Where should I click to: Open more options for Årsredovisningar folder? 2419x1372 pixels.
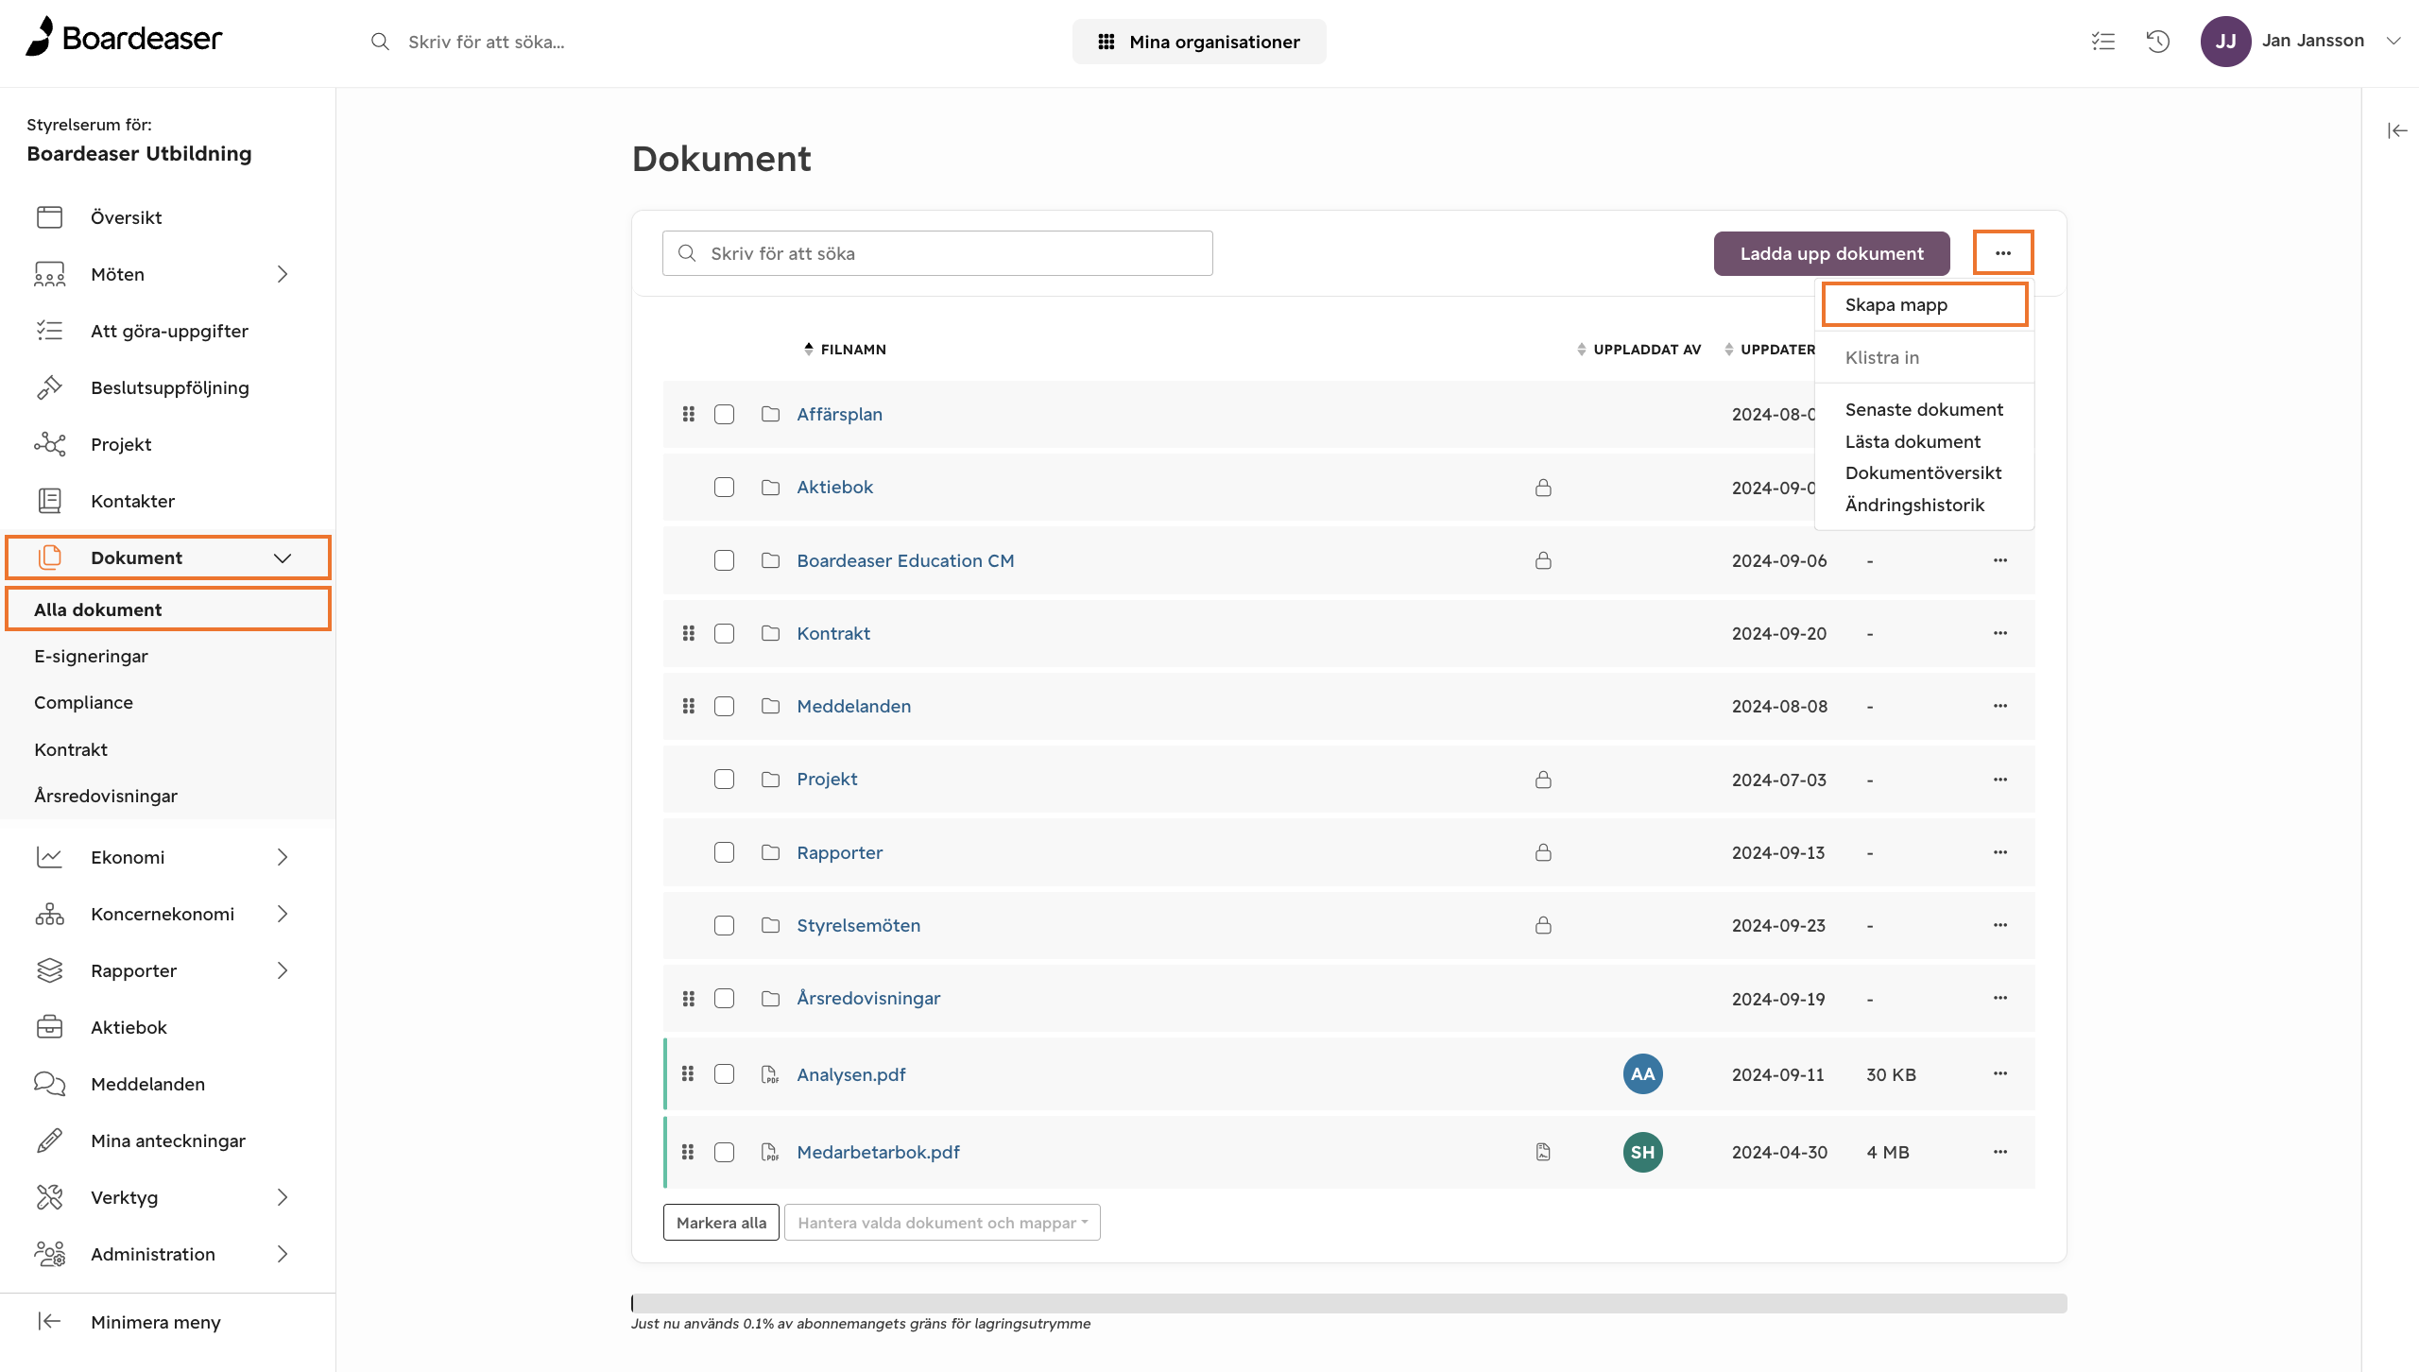pos(2000,998)
